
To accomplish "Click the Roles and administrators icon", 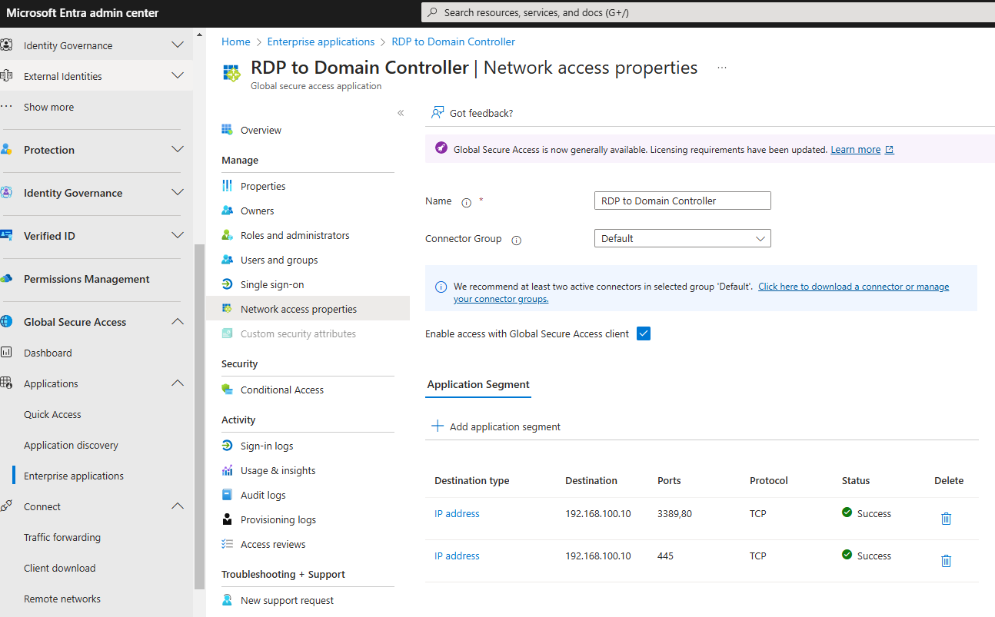I will 227,235.
